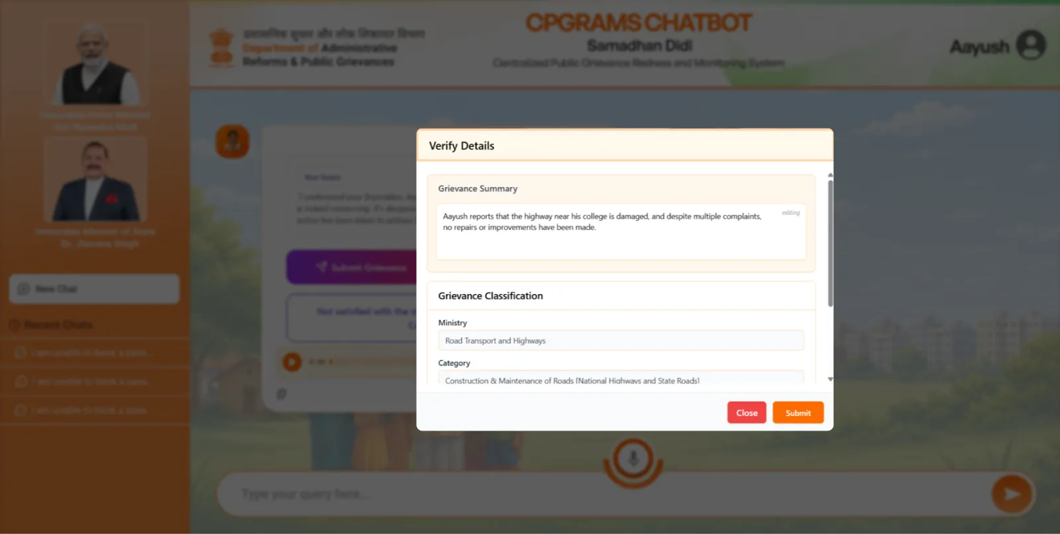Click the second sidebar portrait photo

pos(95,180)
